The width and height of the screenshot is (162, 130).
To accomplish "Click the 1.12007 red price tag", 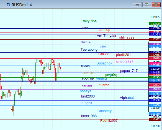I will [155, 85].
